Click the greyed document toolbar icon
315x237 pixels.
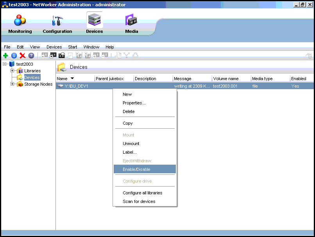click(118, 55)
